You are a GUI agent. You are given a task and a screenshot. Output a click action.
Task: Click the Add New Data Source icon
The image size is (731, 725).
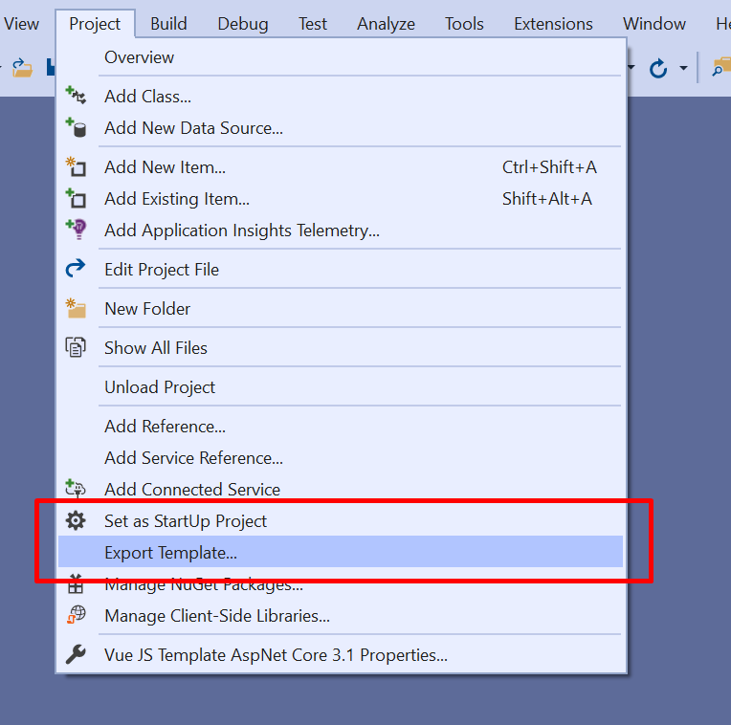click(76, 127)
